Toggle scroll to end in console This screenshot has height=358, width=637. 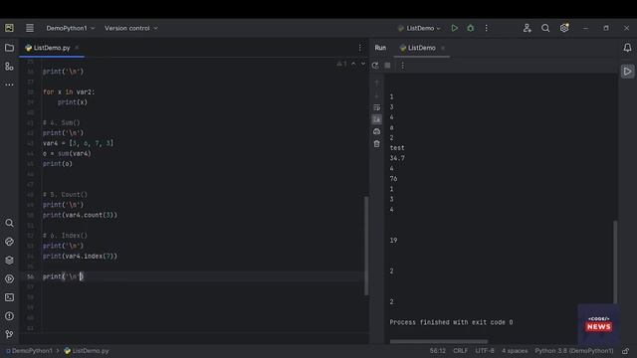(x=377, y=119)
